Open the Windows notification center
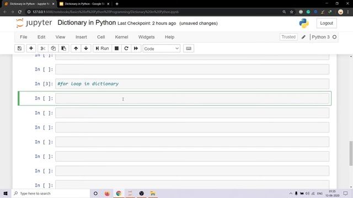 345,193
